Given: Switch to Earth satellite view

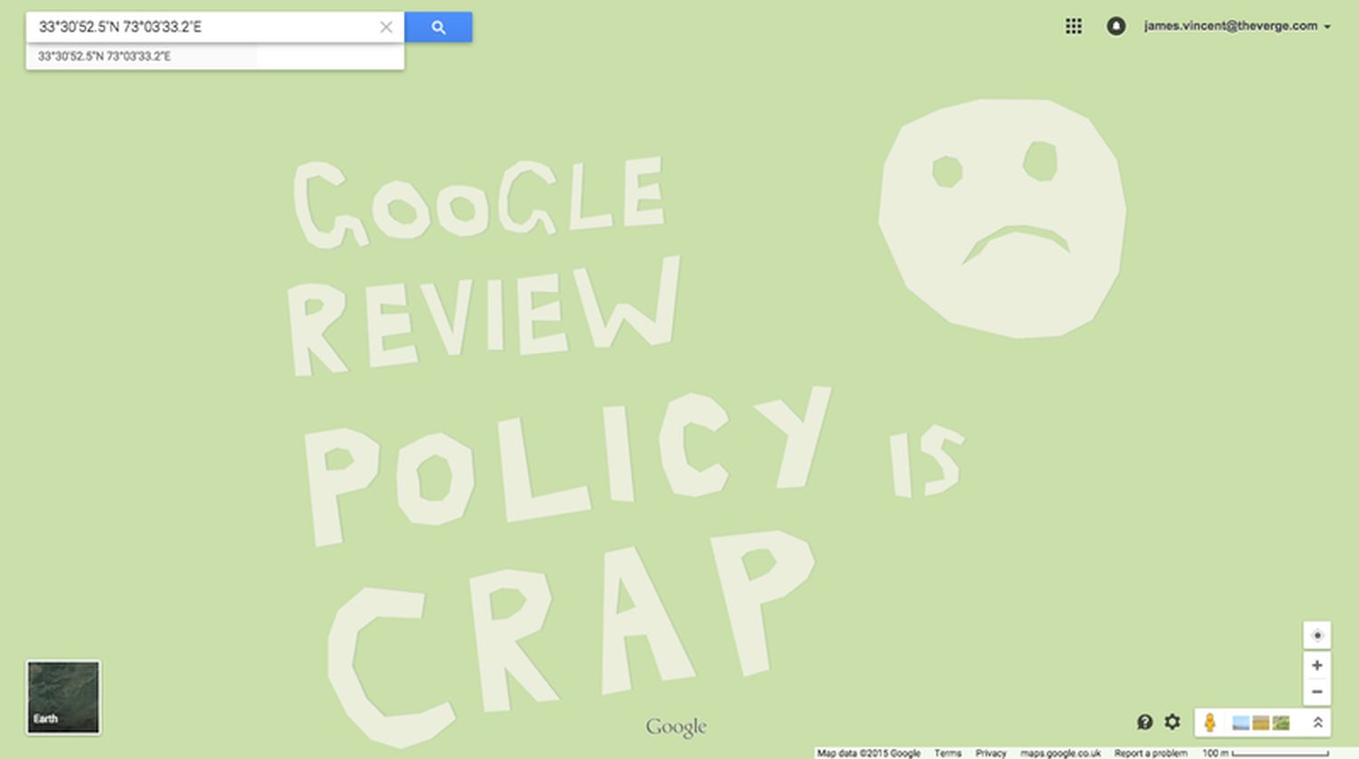Looking at the screenshot, I should click(x=63, y=697).
